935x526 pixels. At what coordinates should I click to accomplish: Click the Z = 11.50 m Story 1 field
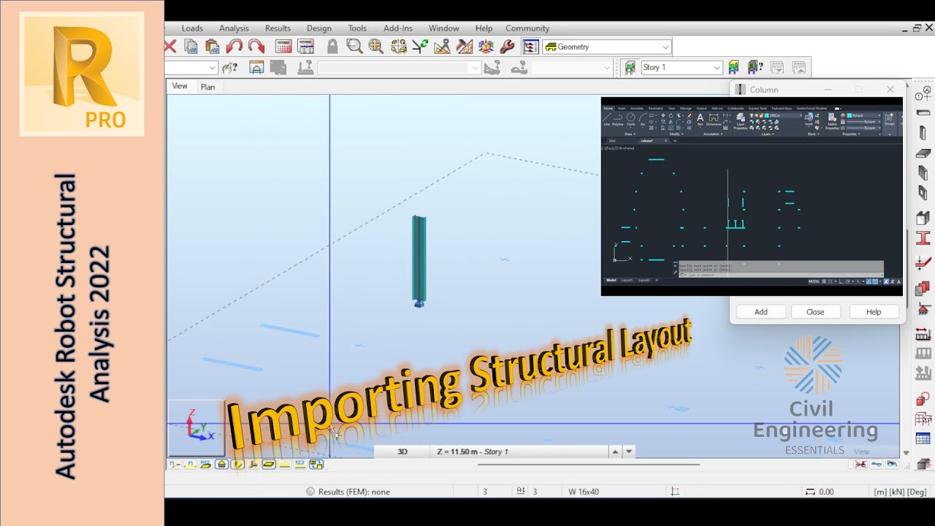pos(519,451)
